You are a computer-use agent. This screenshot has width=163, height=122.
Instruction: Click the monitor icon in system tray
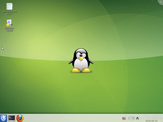133,118
